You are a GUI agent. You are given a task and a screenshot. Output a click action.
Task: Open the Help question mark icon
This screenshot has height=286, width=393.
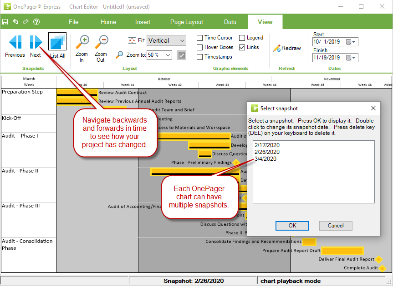pos(36,22)
